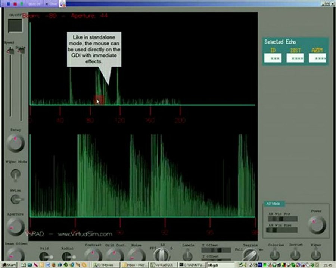
Task: Switch to D:\Movies taskbar window
Action: point(106,265)
